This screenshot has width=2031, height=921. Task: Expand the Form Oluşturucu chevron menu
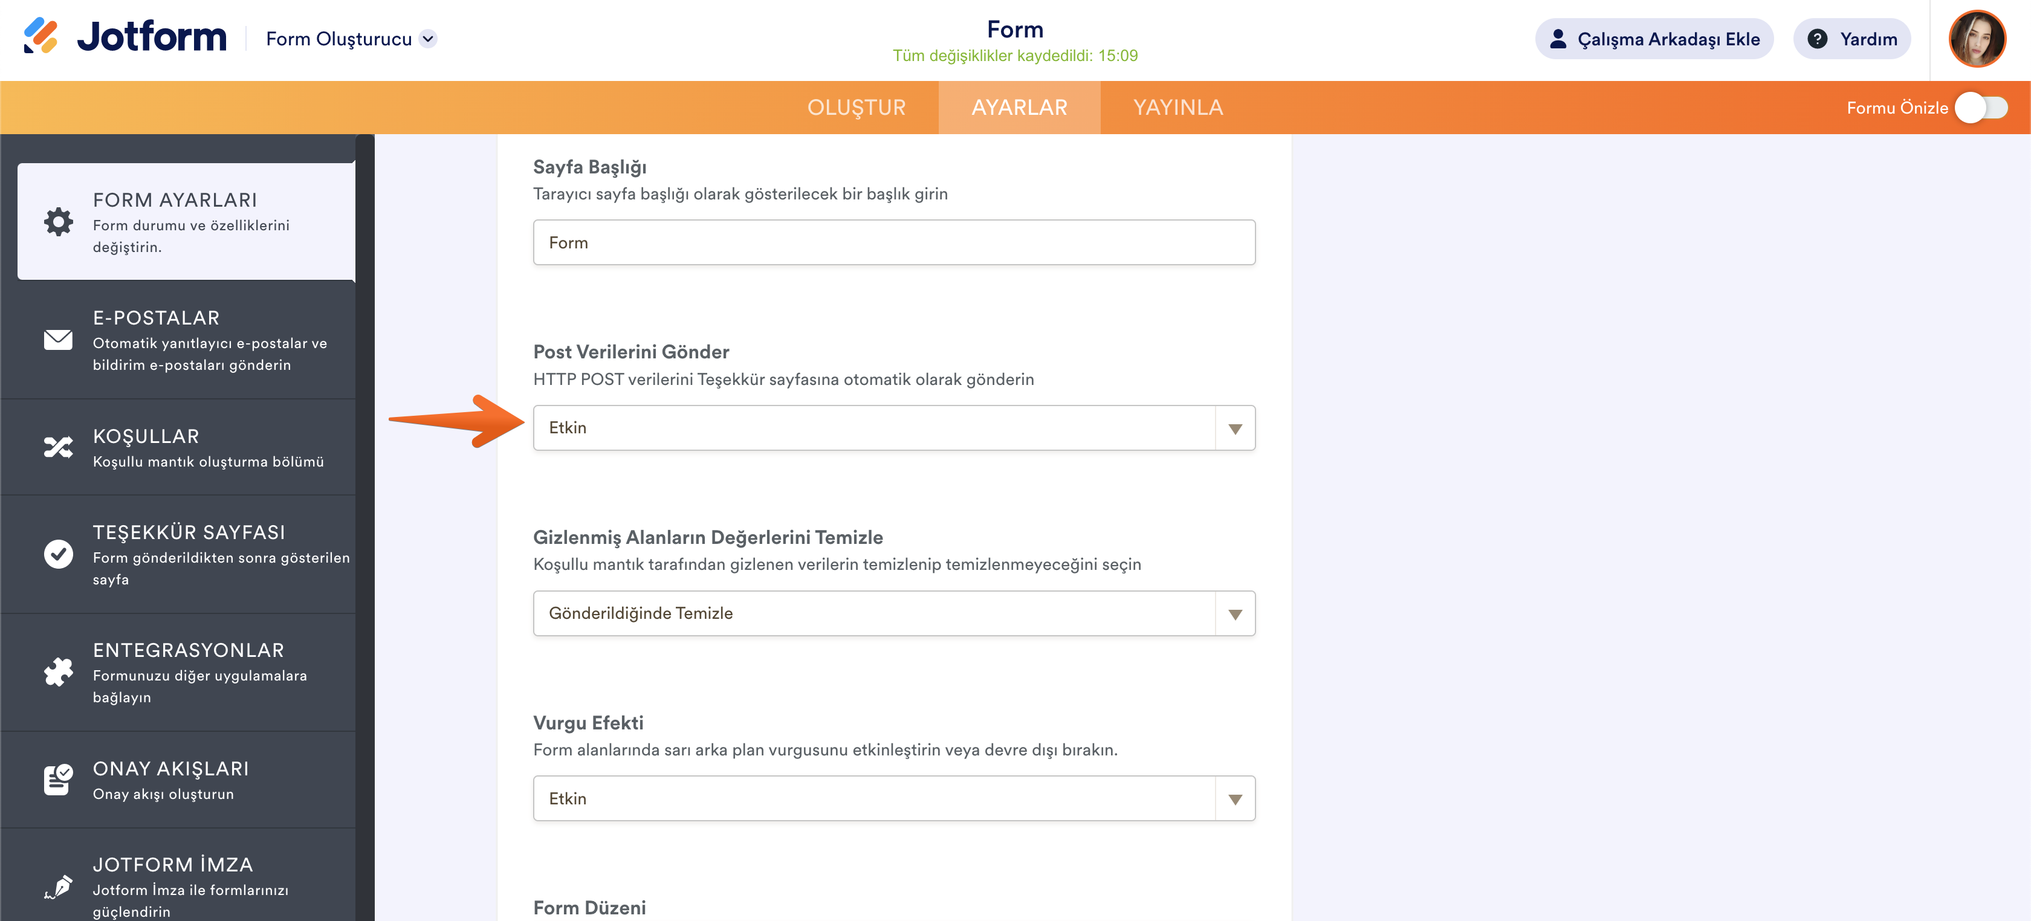pyautogui.click(x=428, y=39)
